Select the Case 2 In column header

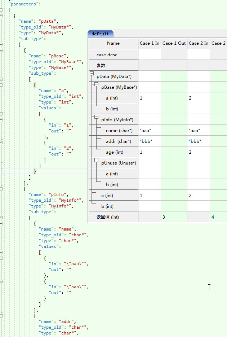click(x=199, y=43)
